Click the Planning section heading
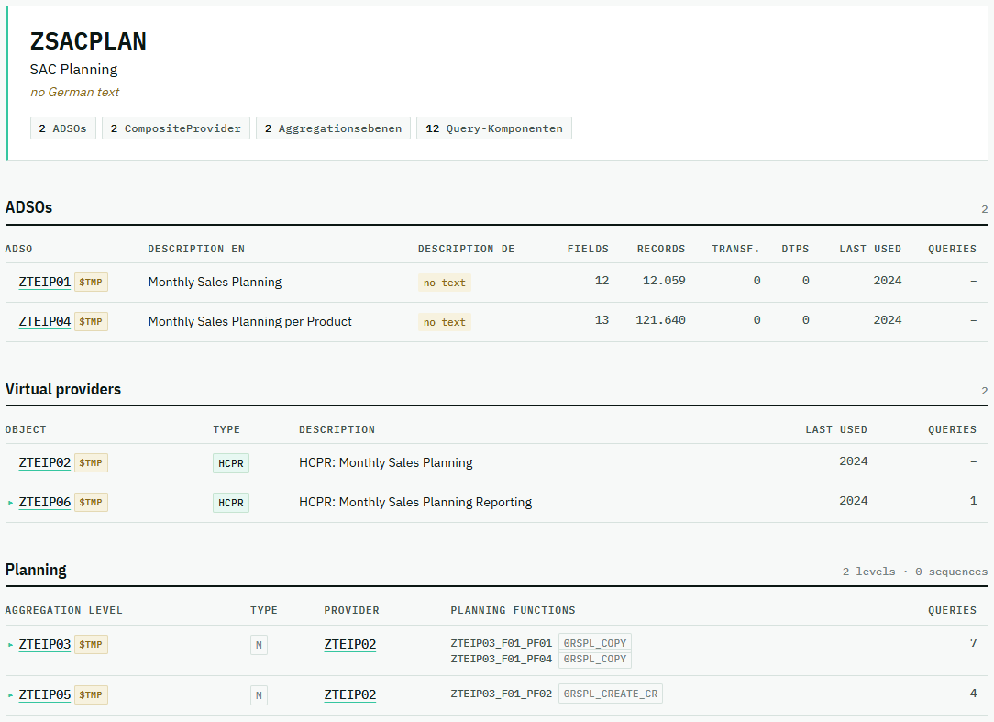Viewport: 994px width, 722px height. (36, 570)
